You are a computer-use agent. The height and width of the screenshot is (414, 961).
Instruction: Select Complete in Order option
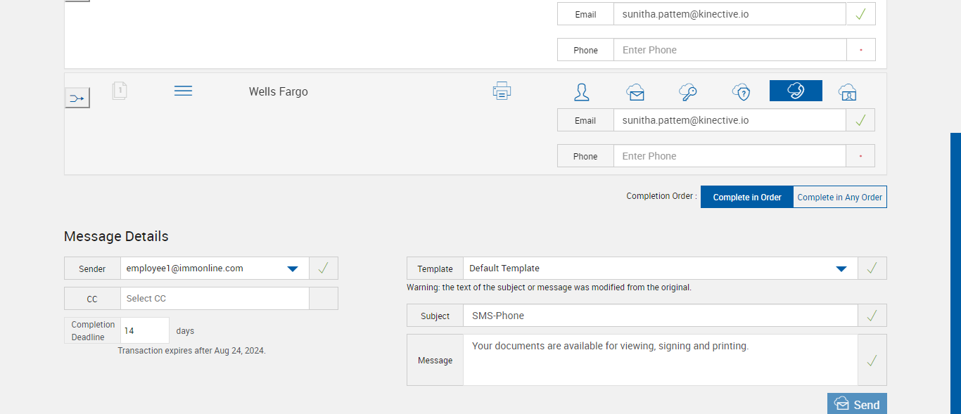point(747,198)
